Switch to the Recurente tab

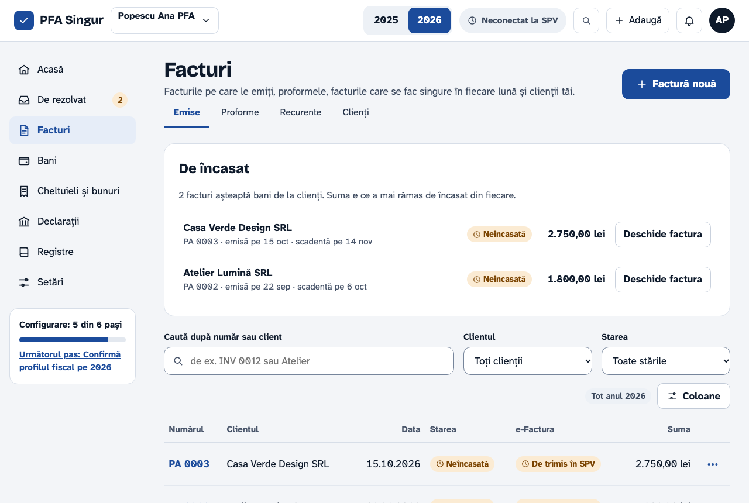click(301, 112)
